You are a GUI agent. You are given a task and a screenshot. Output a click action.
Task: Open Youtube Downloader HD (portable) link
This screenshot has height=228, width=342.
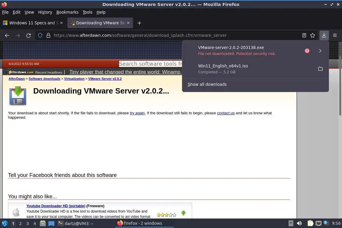pos(56,206)
